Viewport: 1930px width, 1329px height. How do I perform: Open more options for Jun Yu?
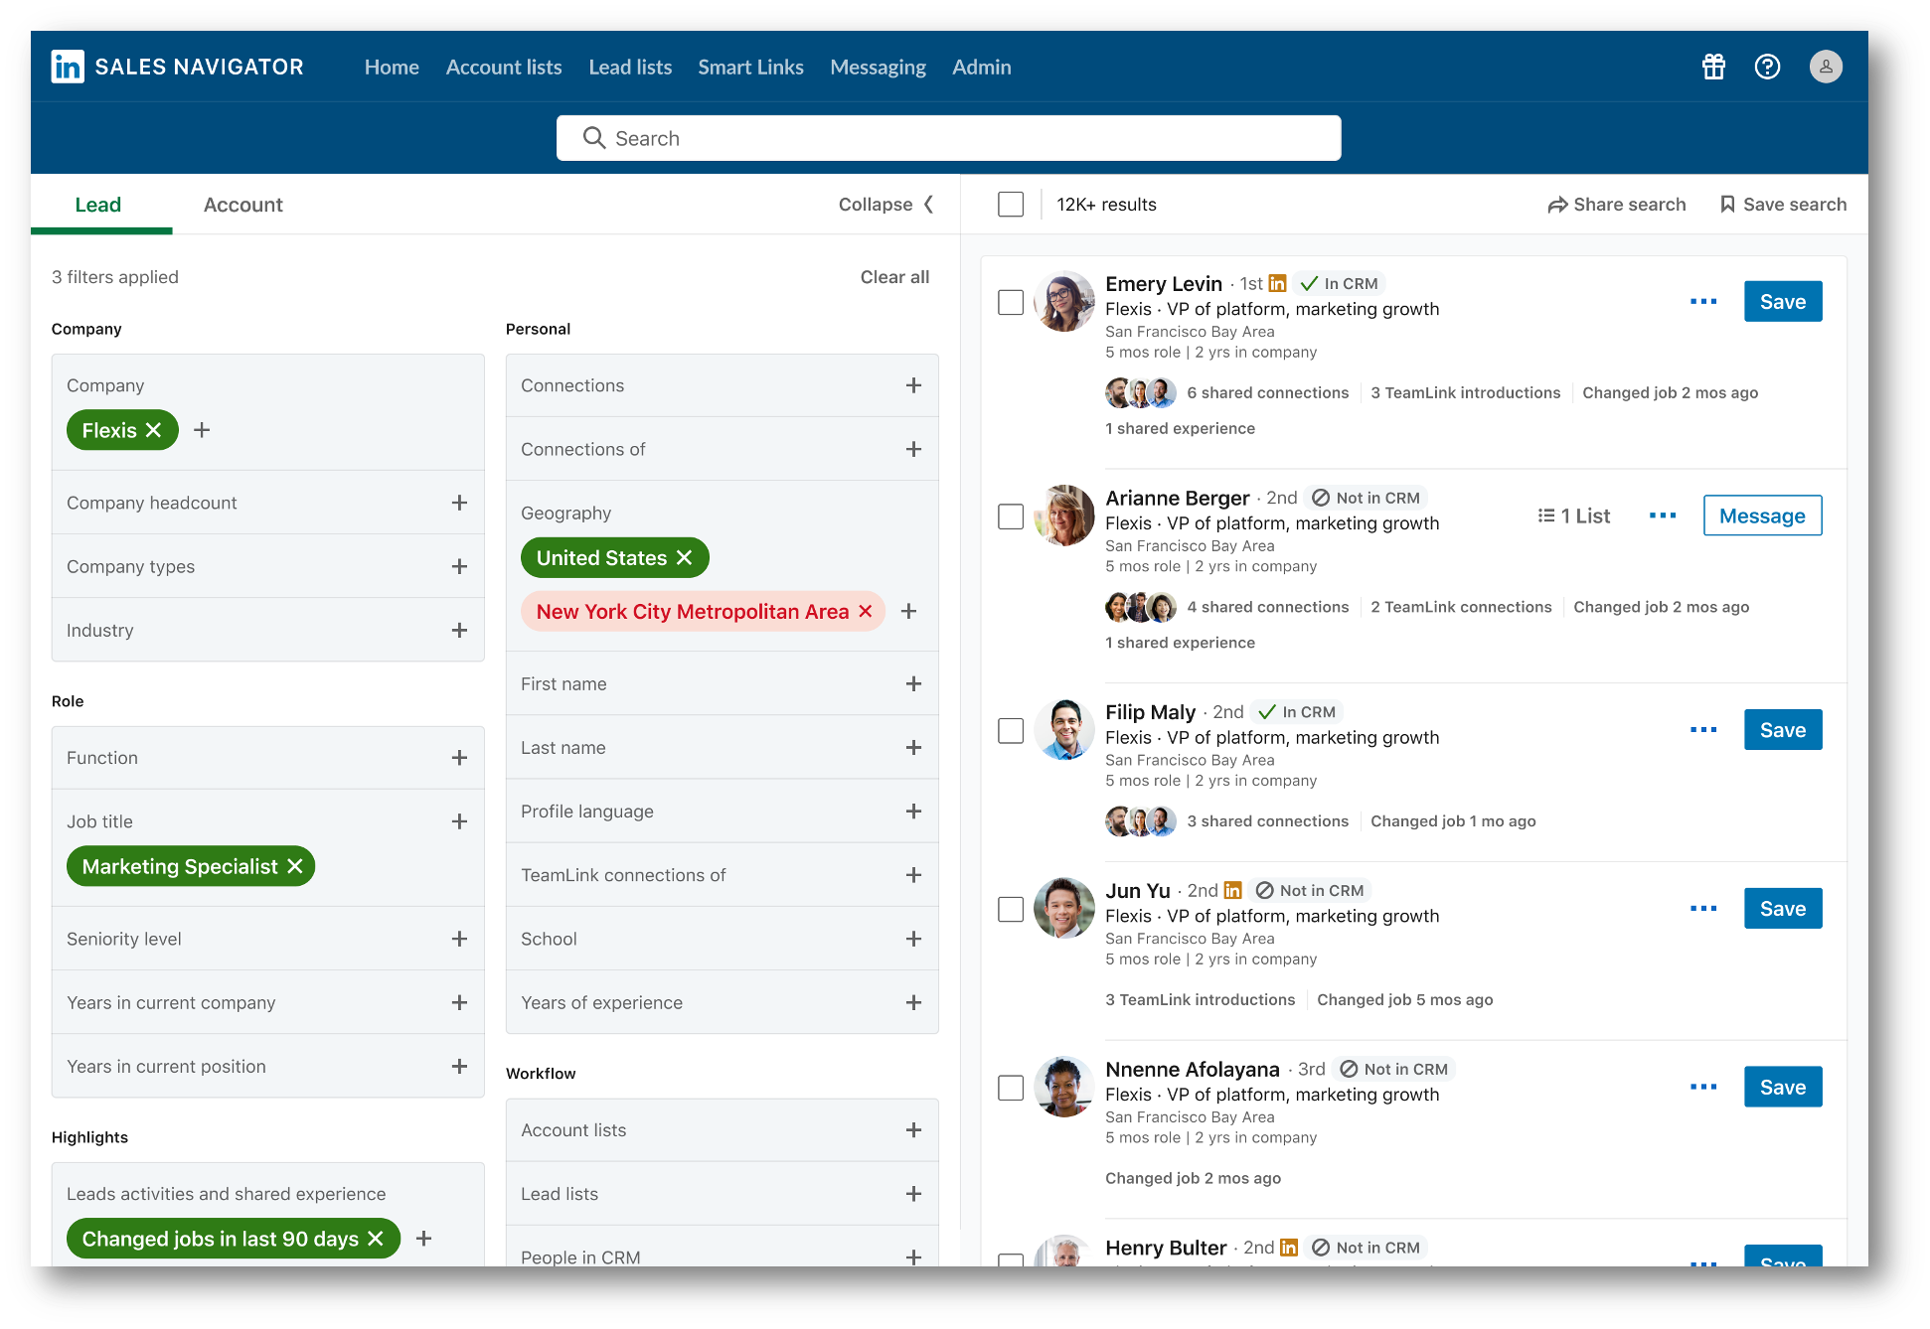pyautogui.click(x=1703, y=909)
